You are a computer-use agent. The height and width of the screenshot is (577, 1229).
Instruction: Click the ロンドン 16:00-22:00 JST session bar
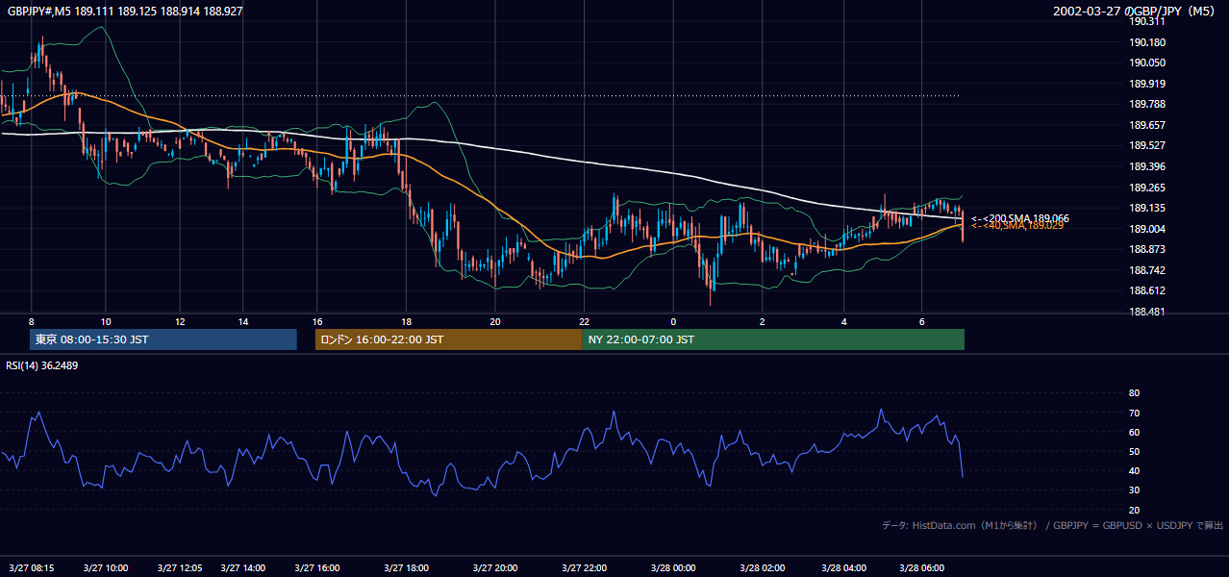(x=448, y=339)
